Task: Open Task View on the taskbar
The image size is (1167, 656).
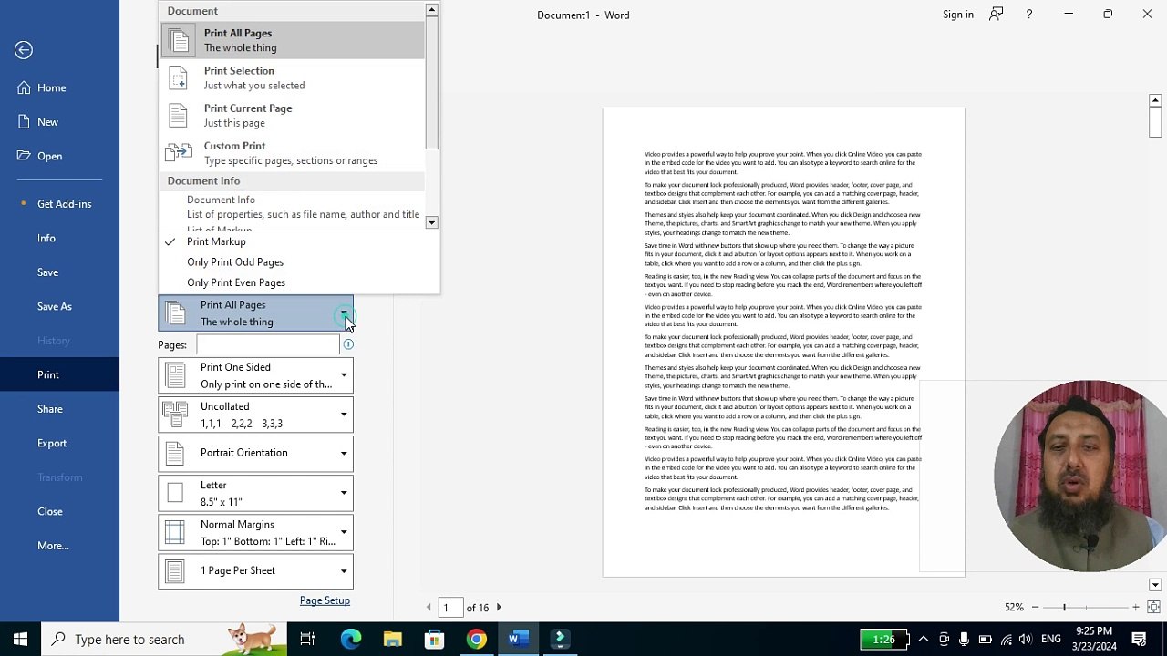Action: 307,639
